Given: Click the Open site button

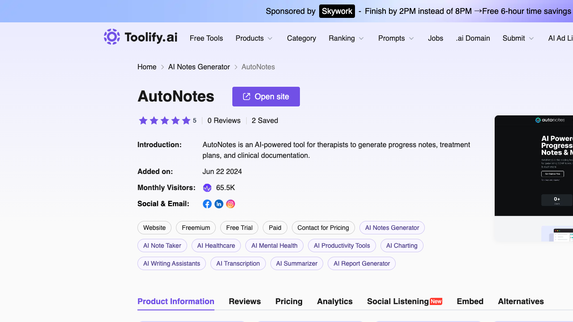Looking at the screenshot, I should pyautogui.click(x=266, y=97).
